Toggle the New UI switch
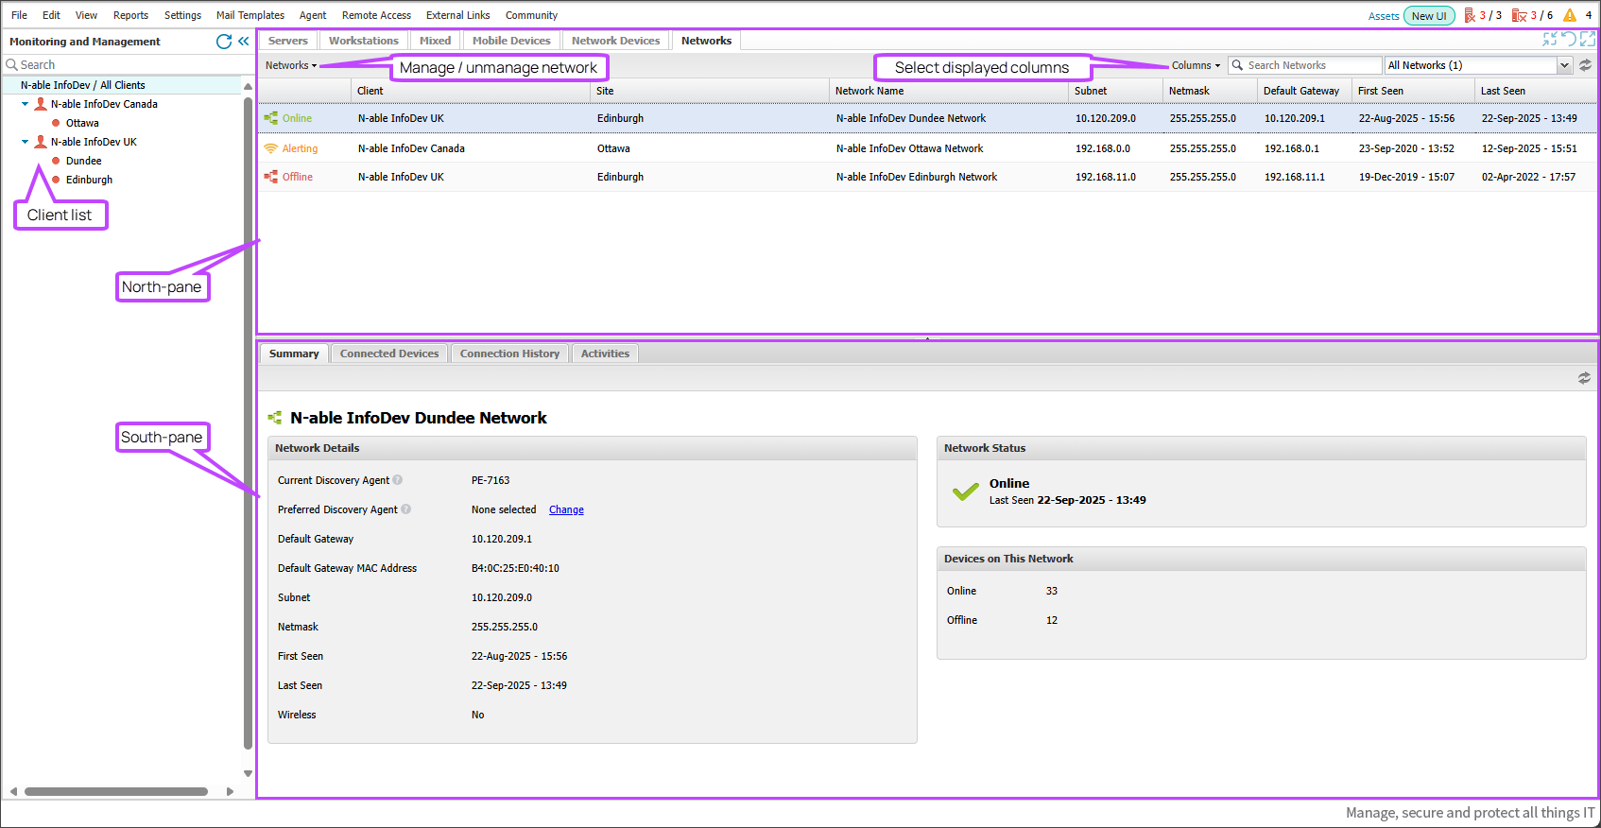The width and height of the screenshot is (1601, 828). pos(1429,15)
